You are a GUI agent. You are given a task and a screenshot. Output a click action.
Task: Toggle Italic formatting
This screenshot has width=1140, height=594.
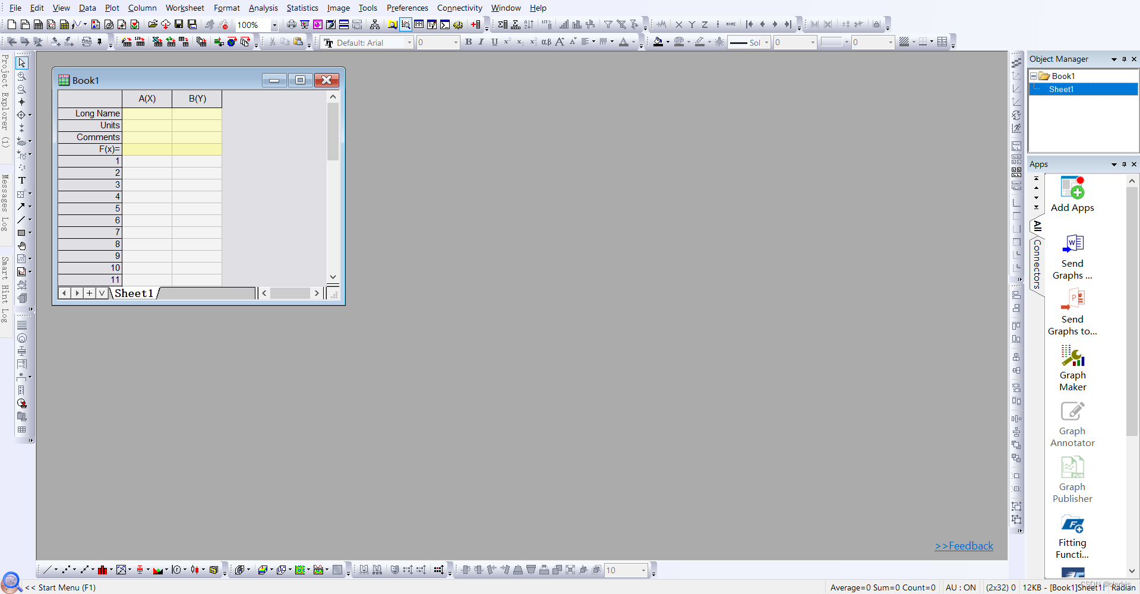pyautogui.click(x=481, y=42)
